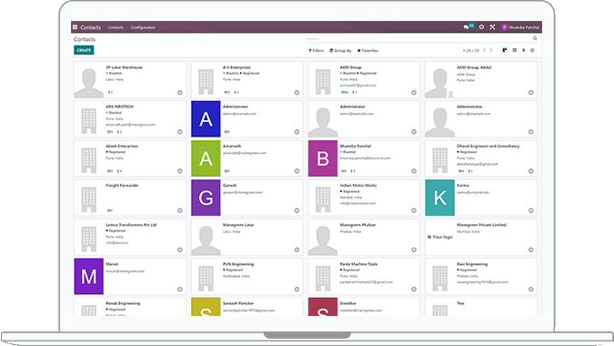
Task: Switch to list view
Action: tap(515, 50)
